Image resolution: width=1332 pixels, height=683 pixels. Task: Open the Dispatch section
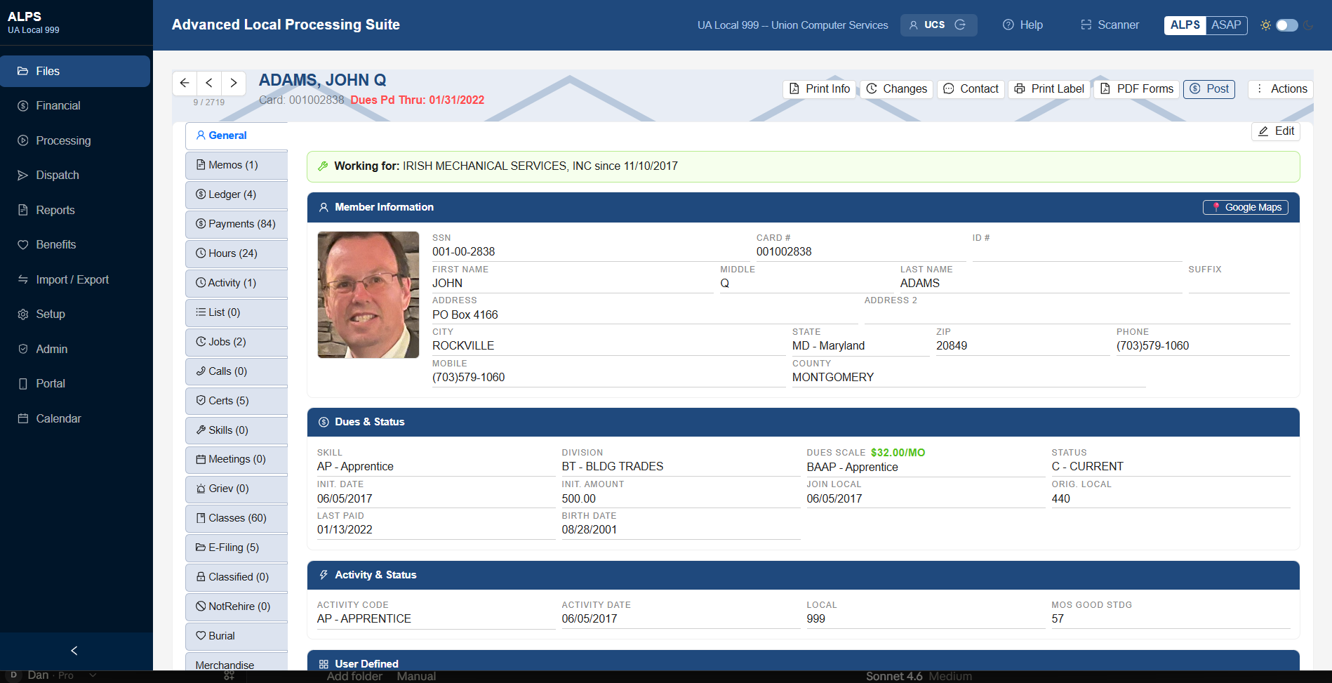point(75,175)
